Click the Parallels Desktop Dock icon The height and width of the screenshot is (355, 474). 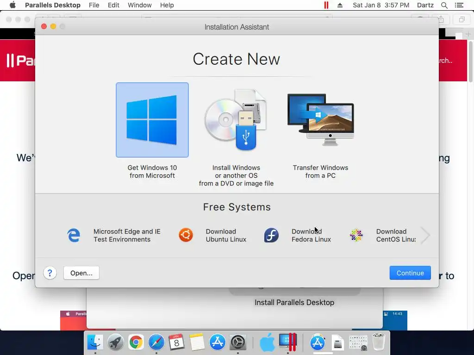[288, 342]
